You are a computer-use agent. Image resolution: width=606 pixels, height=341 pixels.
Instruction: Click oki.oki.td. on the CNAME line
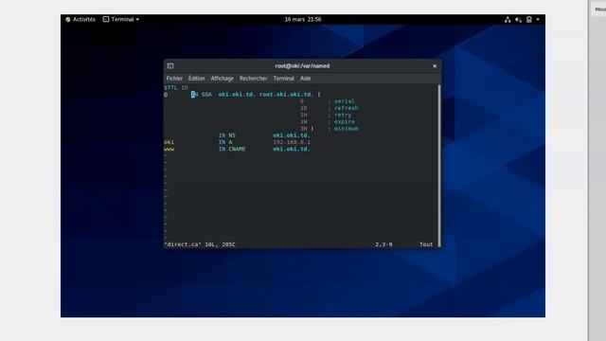pyautogui.click(x=292, y=150)
